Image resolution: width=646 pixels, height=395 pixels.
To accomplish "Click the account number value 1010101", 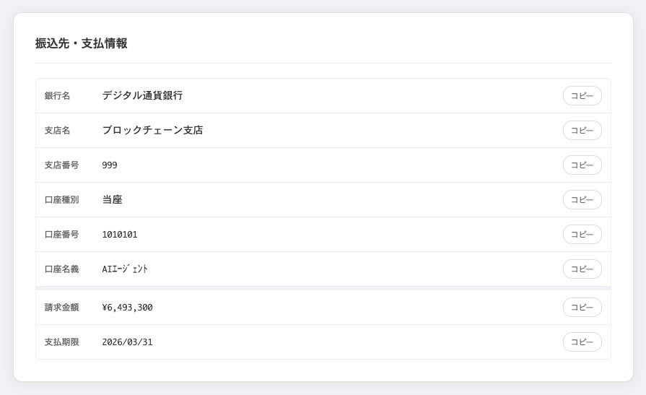I will [120, 235].
